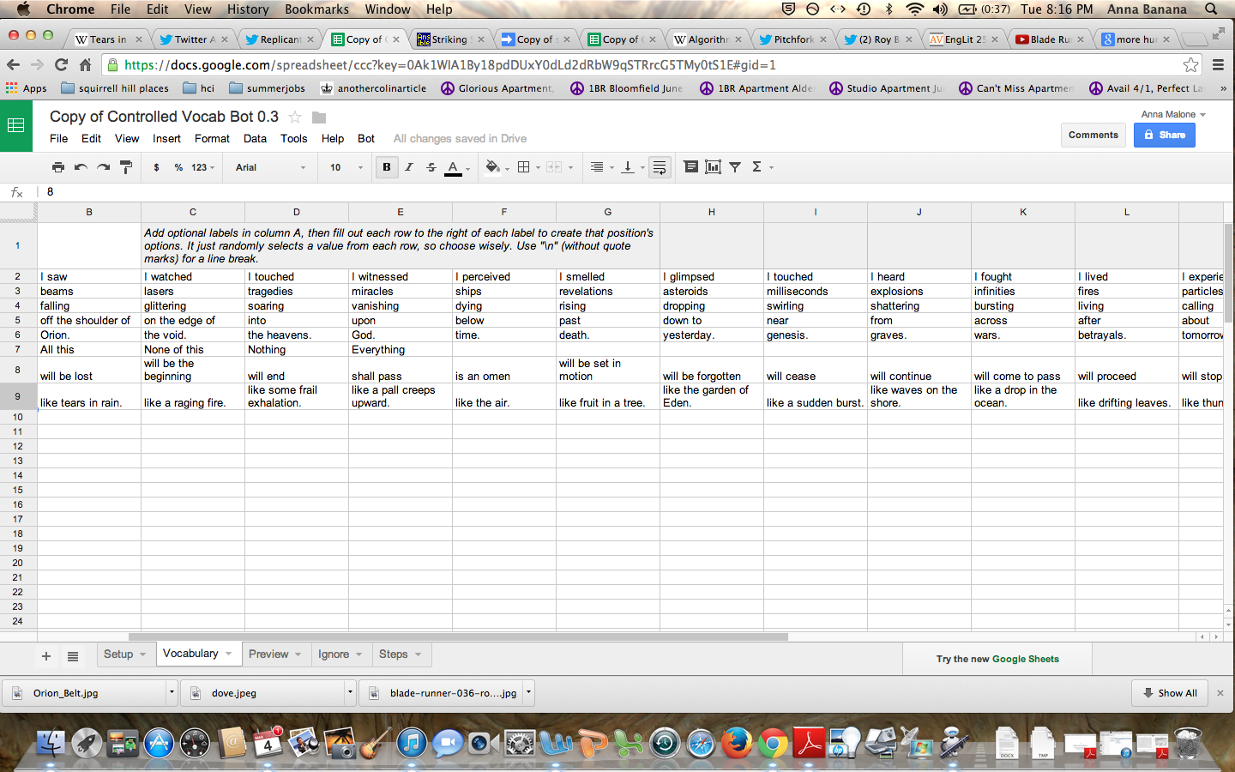Star the Controlled Vocab Bot document

click(295, 117)
